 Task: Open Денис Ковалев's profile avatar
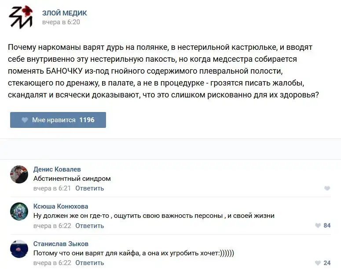[19, 174]
